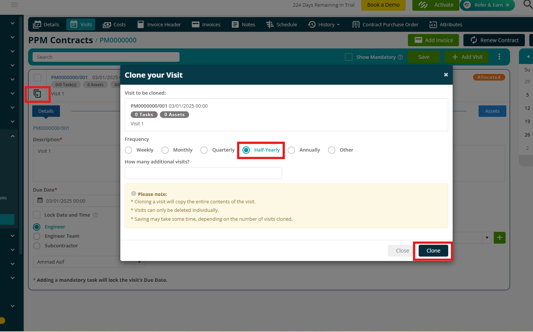Select day 12 in the side calendar
533x332 pixels.
point(527,108)
